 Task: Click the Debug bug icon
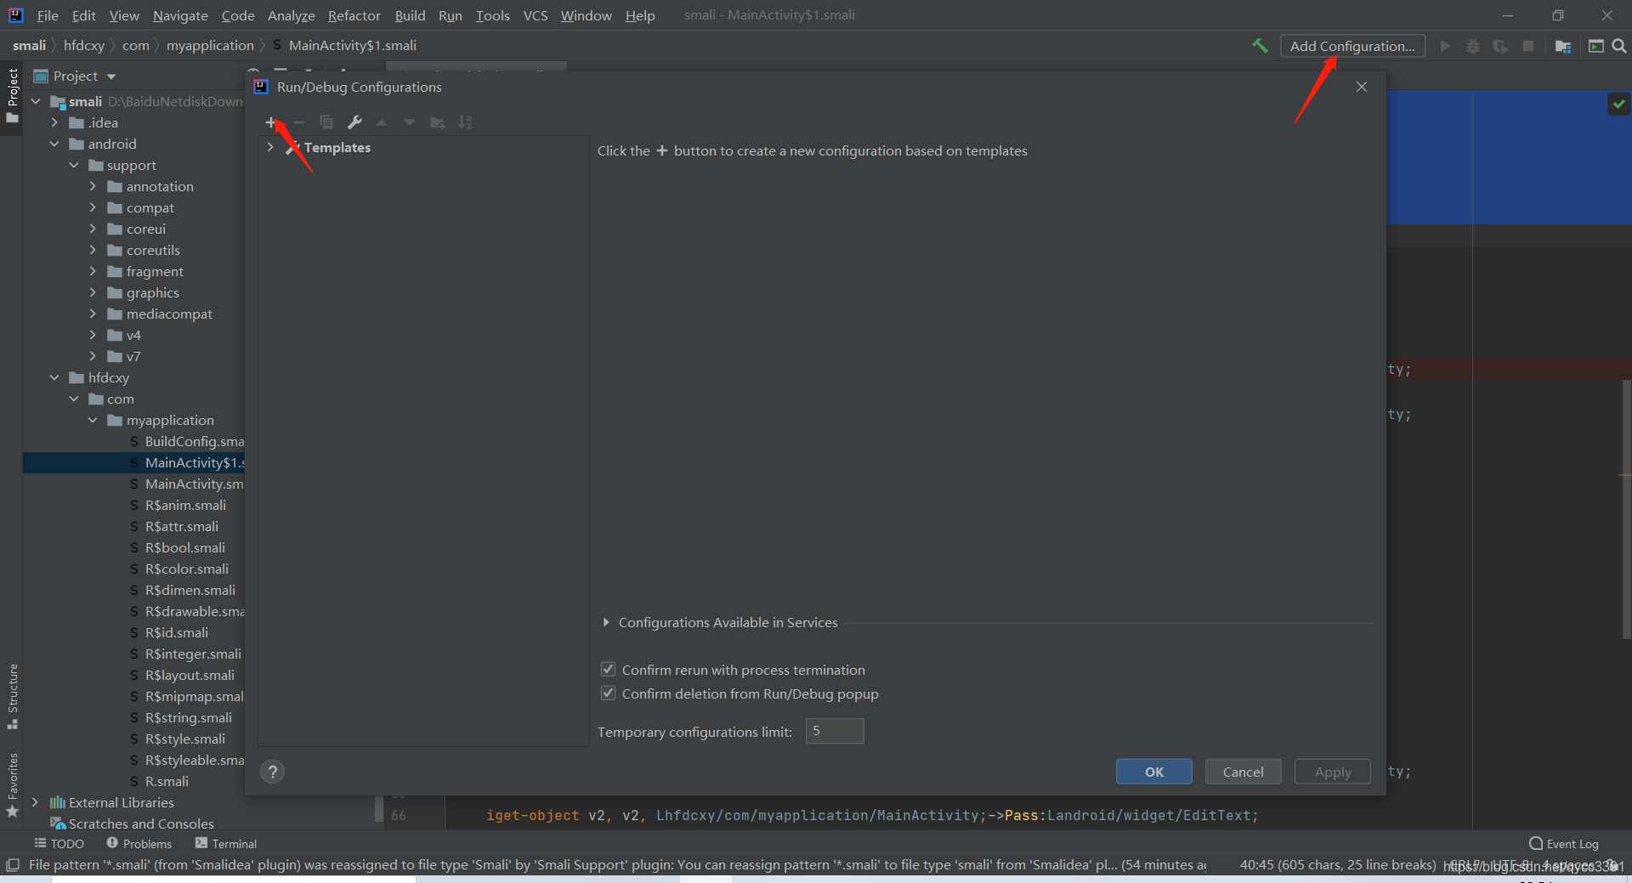point(1473,46)
